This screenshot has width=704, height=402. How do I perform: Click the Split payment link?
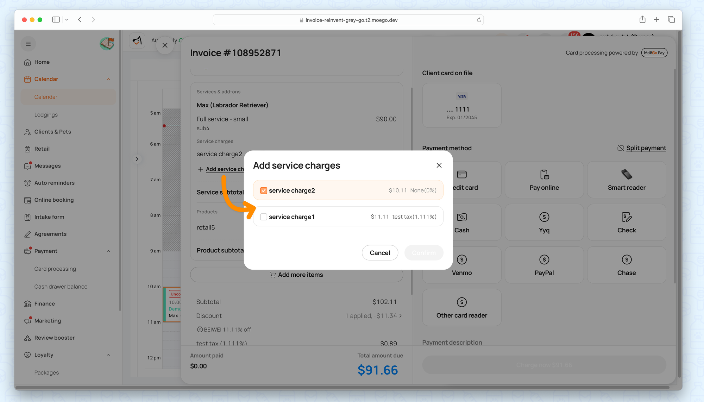[x=646, y=148]
